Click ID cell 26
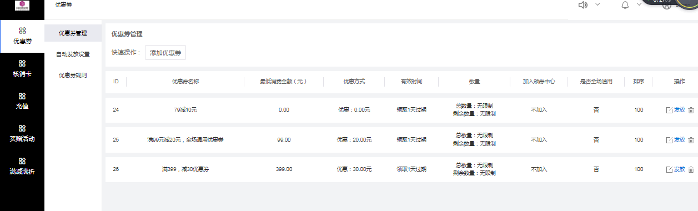The image size is (698, 211). [116, 169]
